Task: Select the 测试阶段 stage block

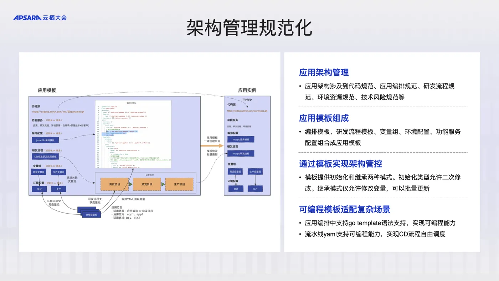Action: pos(114,184)
